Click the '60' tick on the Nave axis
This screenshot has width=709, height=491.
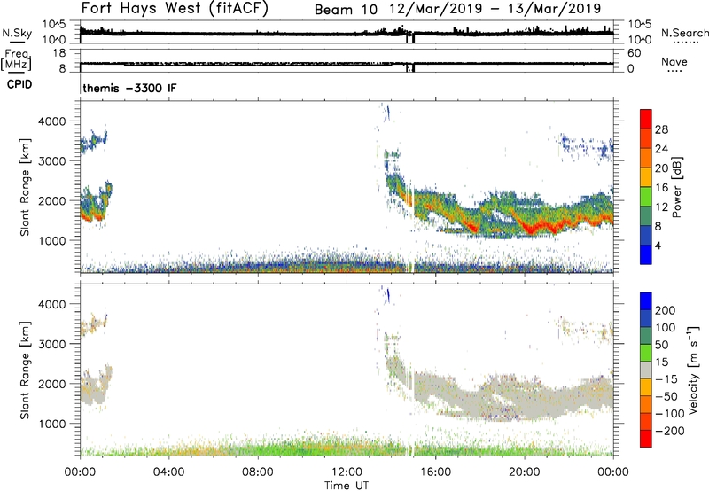(634, 53)
